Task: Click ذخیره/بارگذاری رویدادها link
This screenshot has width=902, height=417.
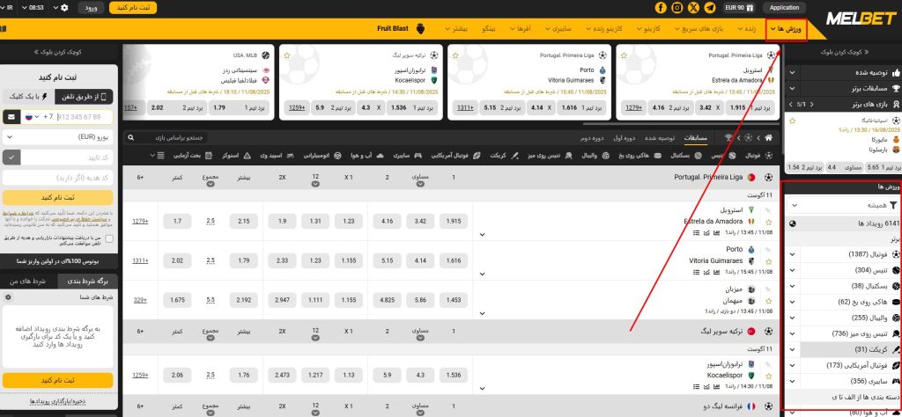Action: [57, 401]
